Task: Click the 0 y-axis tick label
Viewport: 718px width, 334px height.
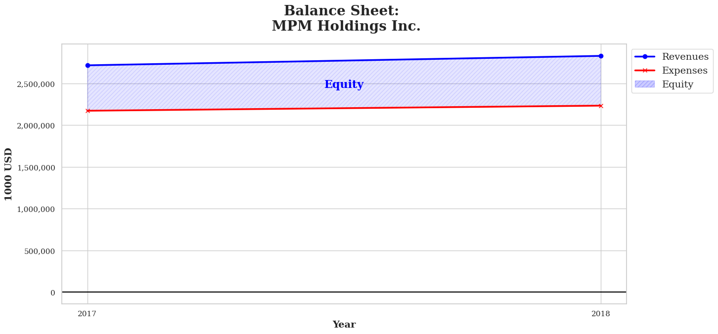Action: 52,293
